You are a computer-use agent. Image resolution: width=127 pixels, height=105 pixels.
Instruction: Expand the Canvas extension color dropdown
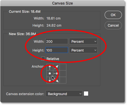pos(64,94)
